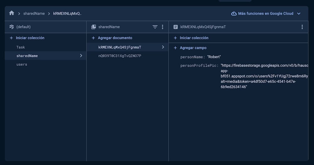Click the document icon beside kRMEXNLqMxQ4SjFgnmaT header
Screen dimensions: 314x165
click(x=176, y=27)
